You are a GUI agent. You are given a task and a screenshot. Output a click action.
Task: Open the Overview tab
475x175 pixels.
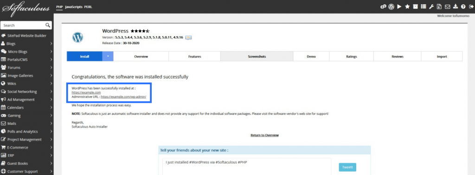[141, 56]
